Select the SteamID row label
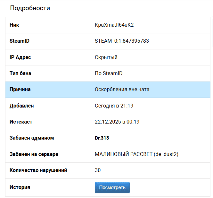213x198 pixels. pos(19,41)
